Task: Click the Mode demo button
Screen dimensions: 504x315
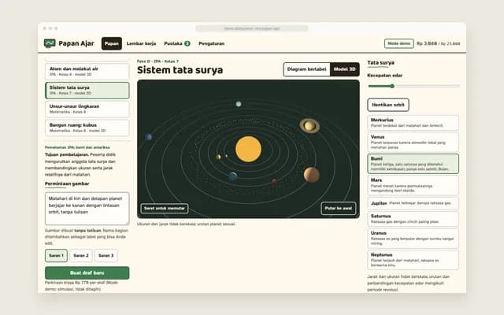Action: point(399,43)
